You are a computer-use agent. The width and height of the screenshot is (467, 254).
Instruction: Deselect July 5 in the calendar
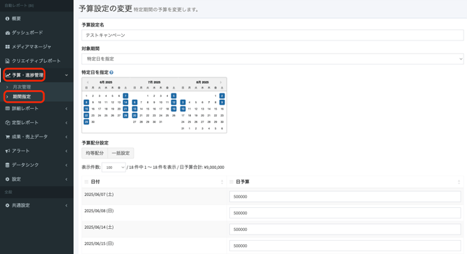pos(174,96)
